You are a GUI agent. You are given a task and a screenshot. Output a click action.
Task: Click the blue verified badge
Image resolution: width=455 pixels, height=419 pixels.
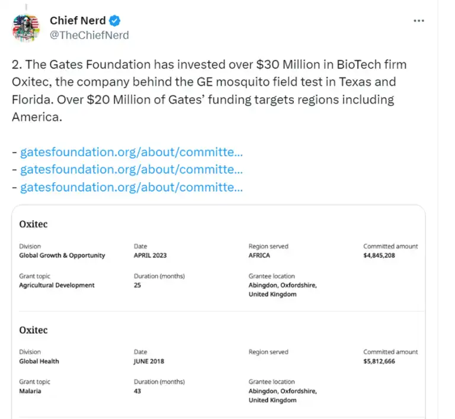(x=115, y=21)
